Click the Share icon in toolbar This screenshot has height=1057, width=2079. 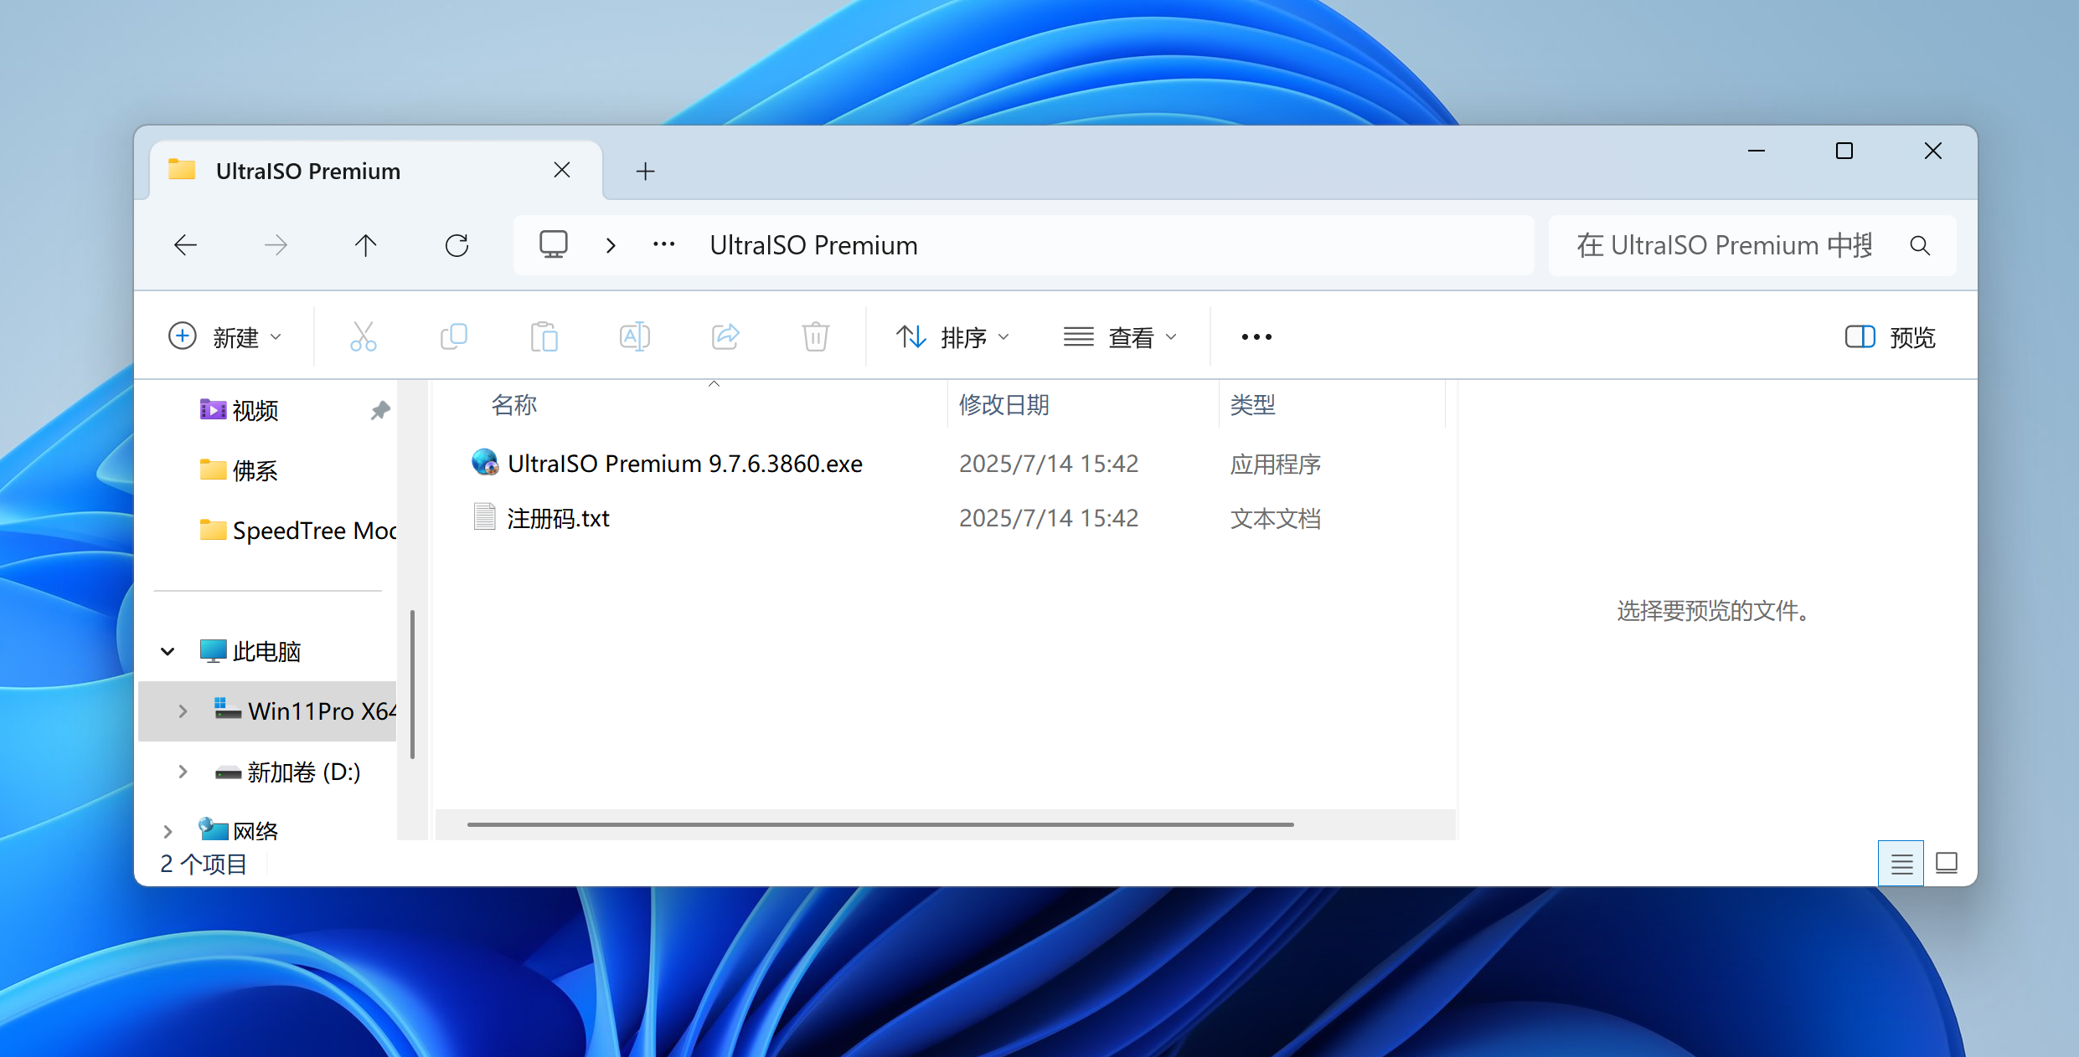pyautogui.click(x=725, y=336)
